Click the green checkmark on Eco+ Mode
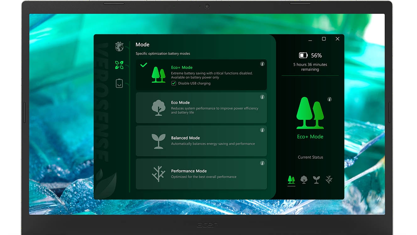 click(144, 65)
